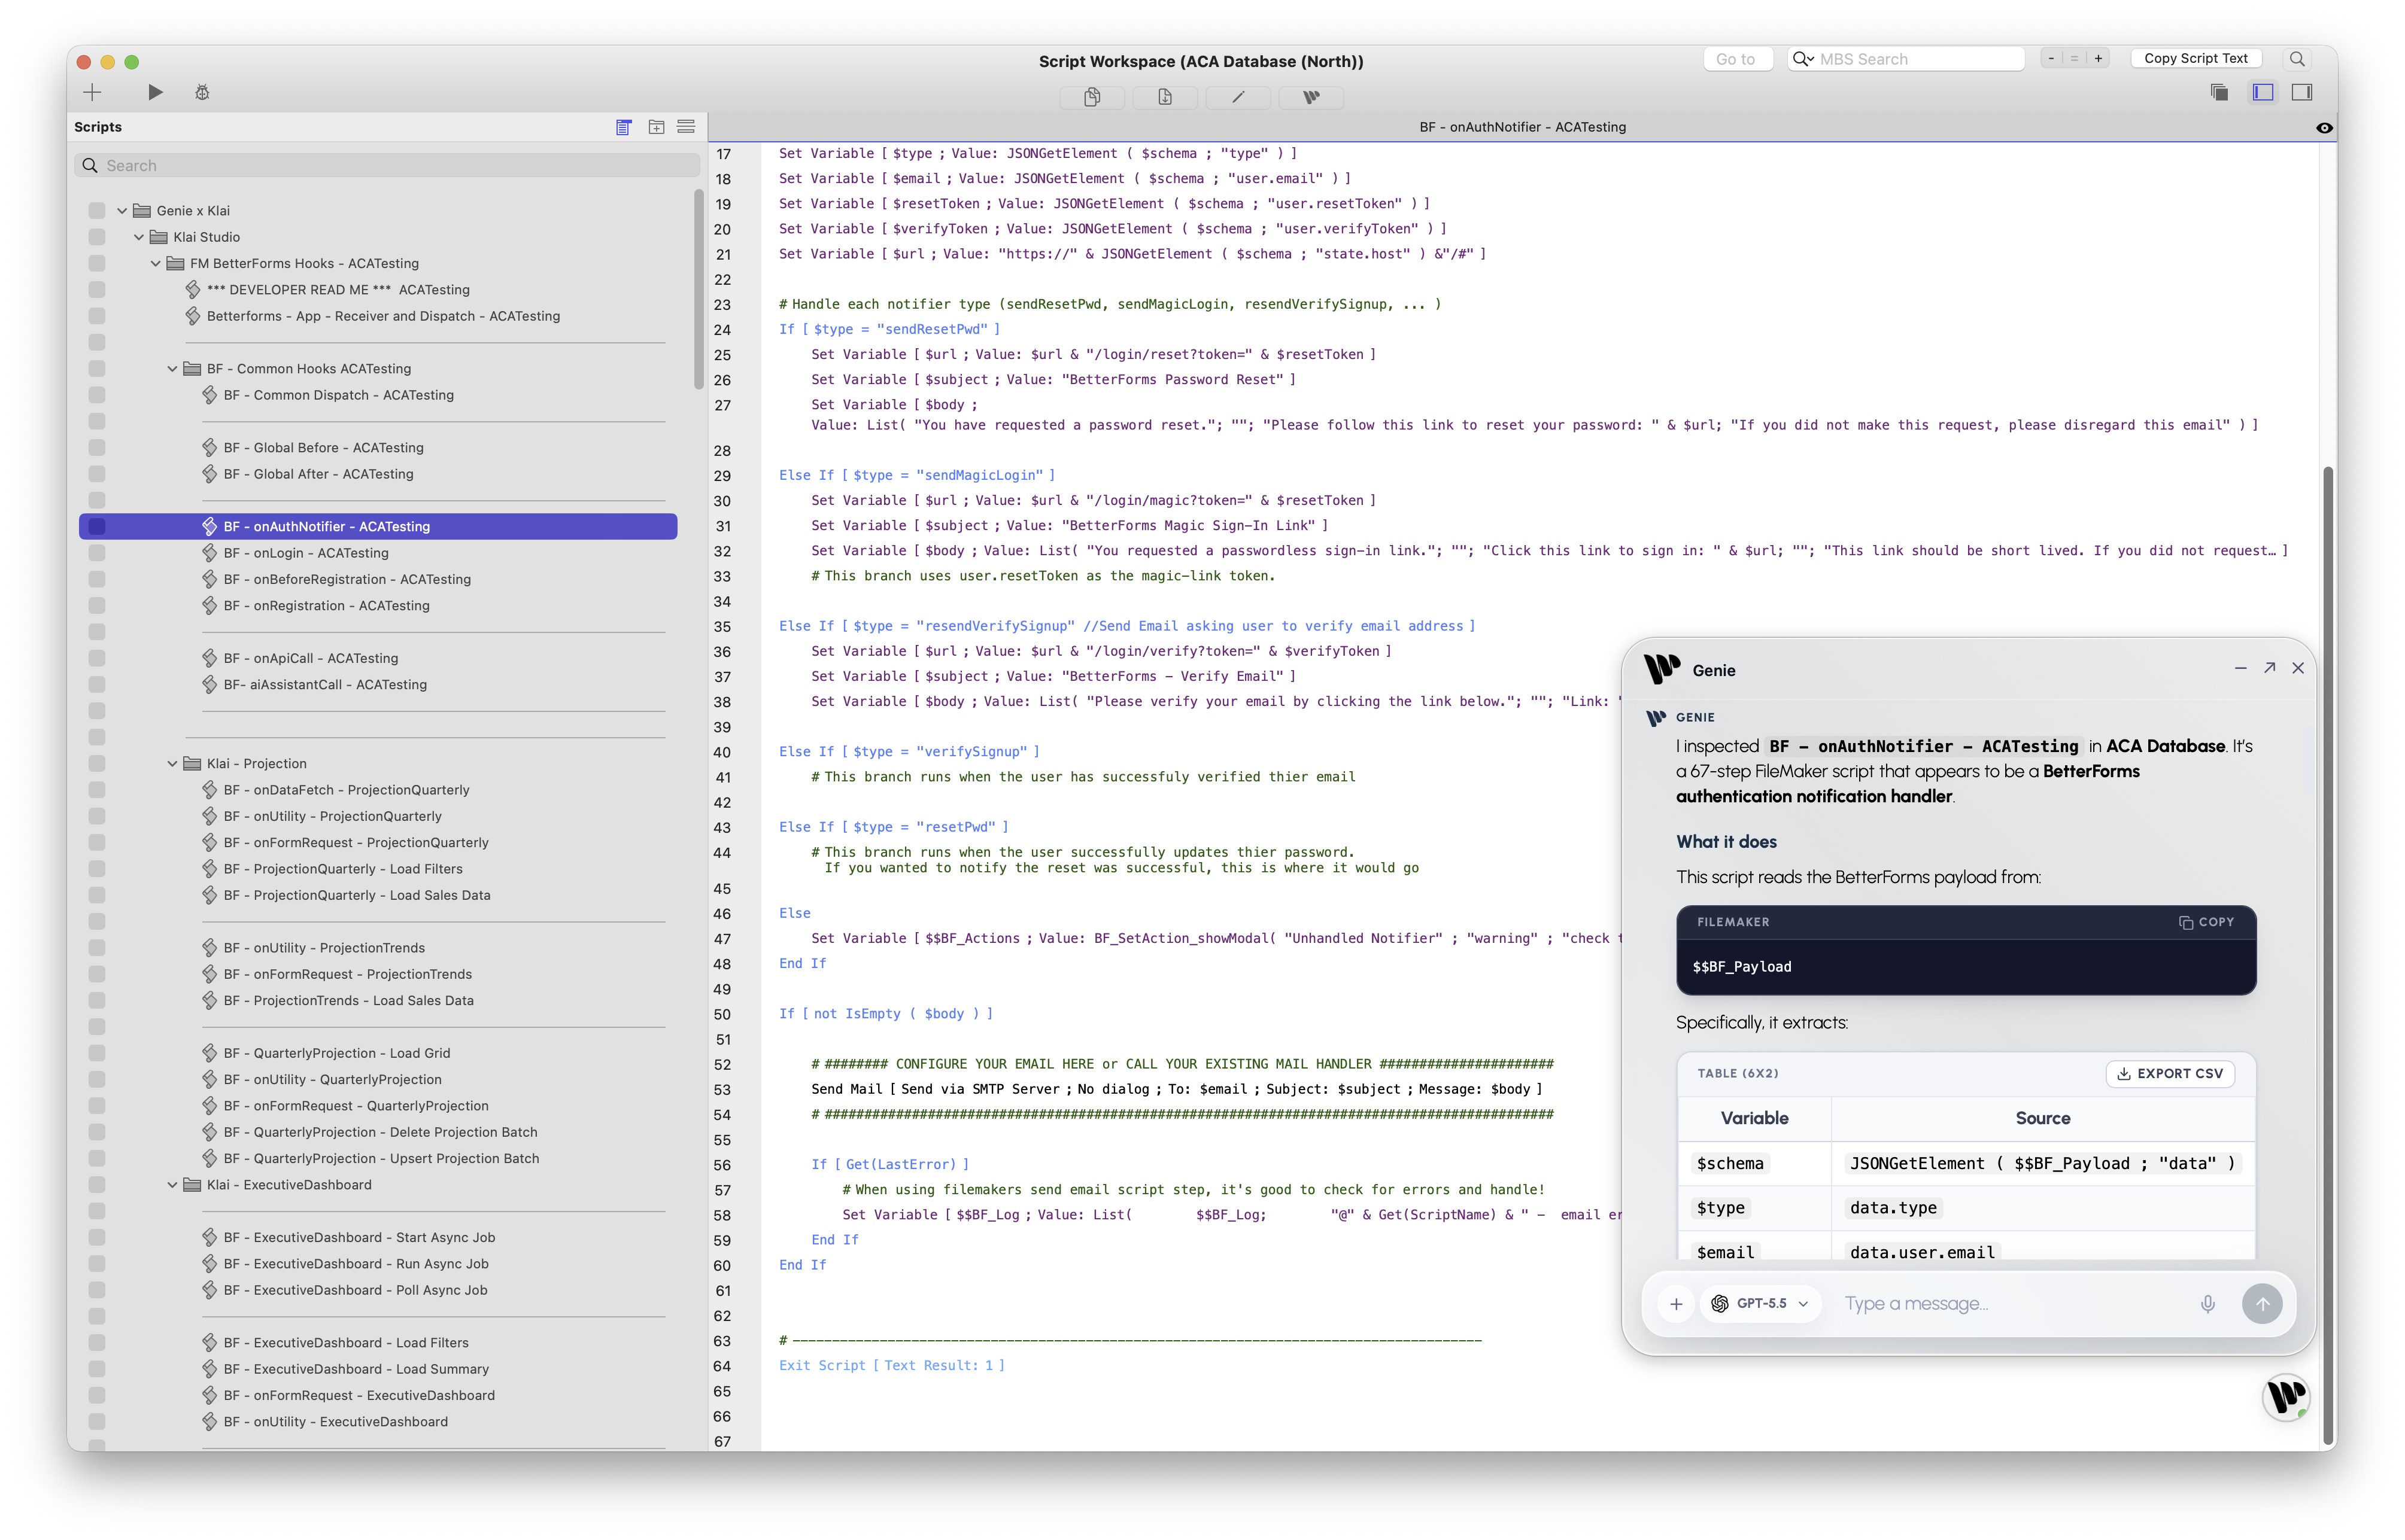
Task: Open MBS Search magnifier dropdown
Action: (x=1803, y=59)
